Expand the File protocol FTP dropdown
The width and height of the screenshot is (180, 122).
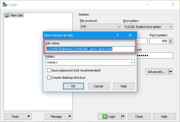(x=119, y=27)
